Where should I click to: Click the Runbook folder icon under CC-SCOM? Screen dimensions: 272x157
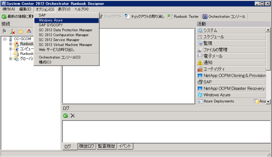(16, 44)
